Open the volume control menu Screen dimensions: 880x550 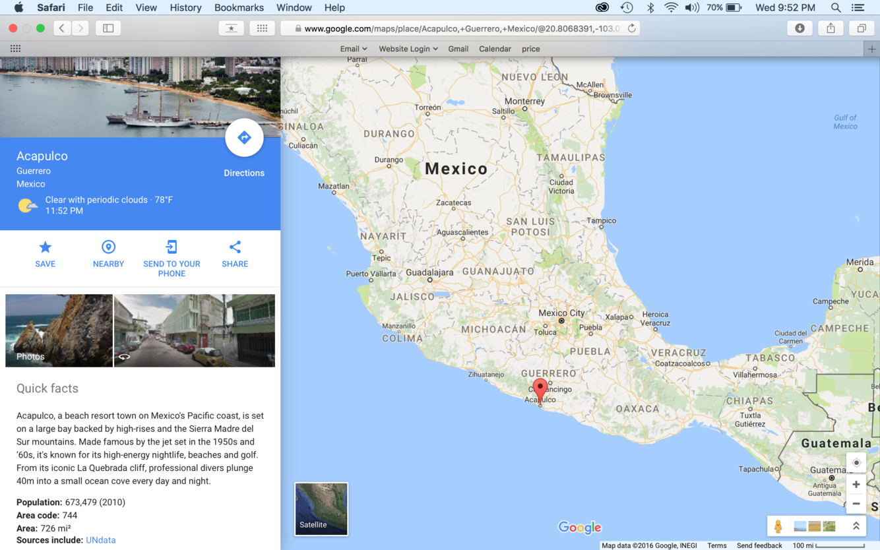point(692,8)
